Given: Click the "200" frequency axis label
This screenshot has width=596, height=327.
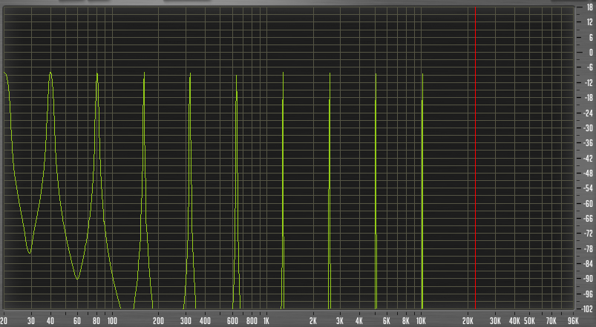Looking at the screenshot, I should [x=159, y=321].
